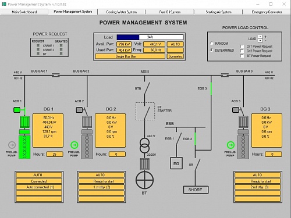Click the Symmetric button
The width and height of the screenshot is (291, 218).
pyautogui.click(x=175, y=56)
